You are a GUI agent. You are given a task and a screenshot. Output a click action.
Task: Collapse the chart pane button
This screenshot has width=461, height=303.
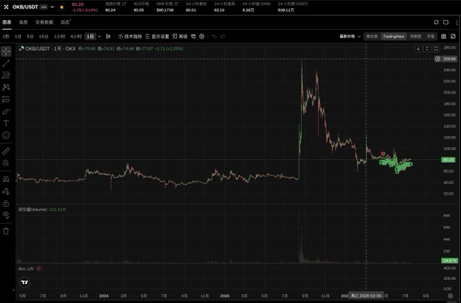427,49
